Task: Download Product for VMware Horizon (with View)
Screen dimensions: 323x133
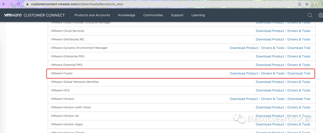Action: 270,107
